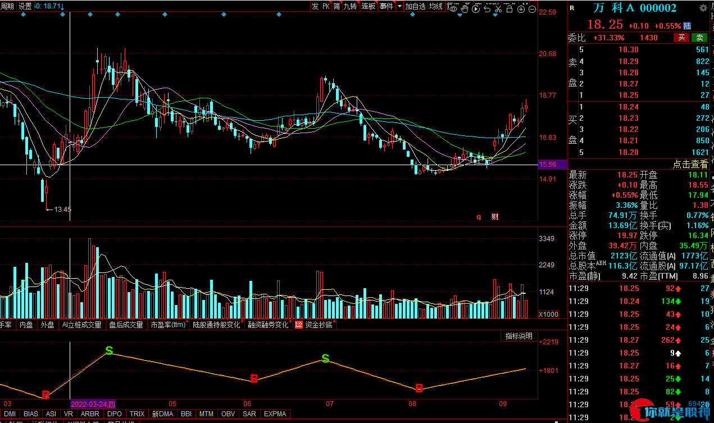This screenshot has height=423, width=714.
Task: Select the MTM indicator tab
Action: [206, 414]
